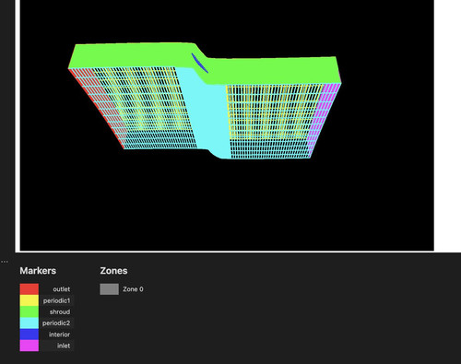Click the green shroud color swatch
Image resolution: width=461 pixels, height=364 pixels.
click(x=30, y=311)
